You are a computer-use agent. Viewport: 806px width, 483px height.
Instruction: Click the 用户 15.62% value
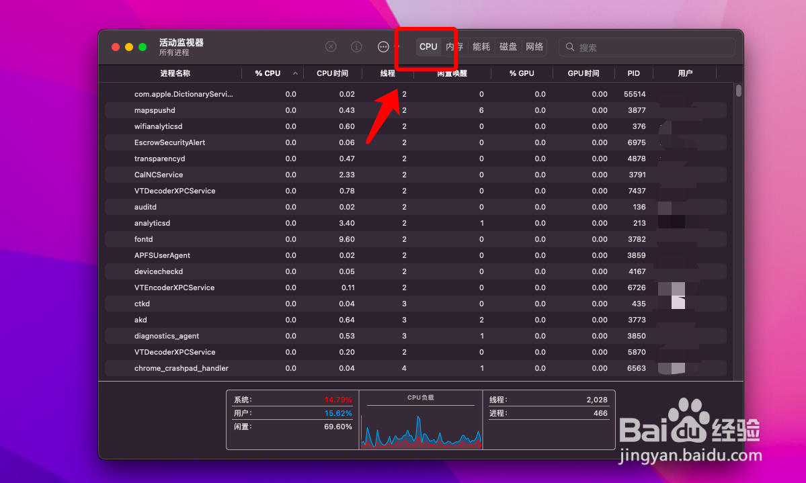click(338, 413)
